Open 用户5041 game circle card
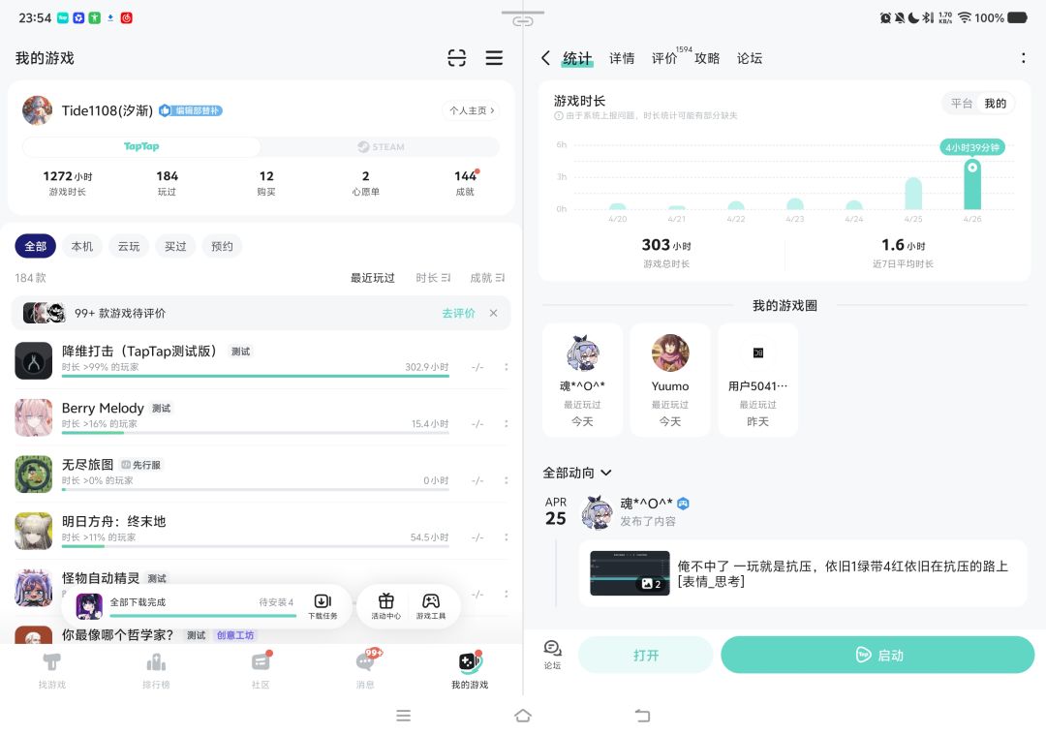The width and height of the screenshot is (1046, 735). [x=757, y=381]
